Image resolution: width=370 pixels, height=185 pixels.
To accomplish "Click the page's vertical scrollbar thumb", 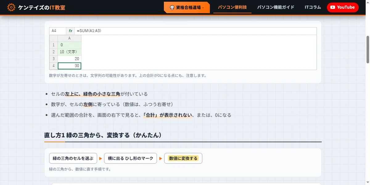I will pos(367,49).
